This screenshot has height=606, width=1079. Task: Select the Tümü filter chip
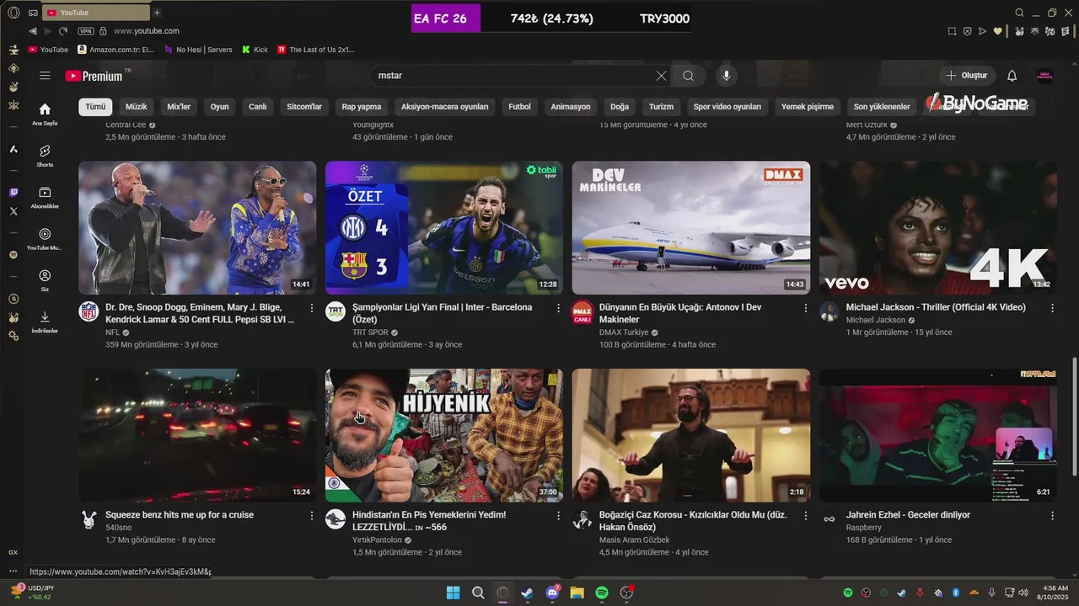click(x=95, y=107)
